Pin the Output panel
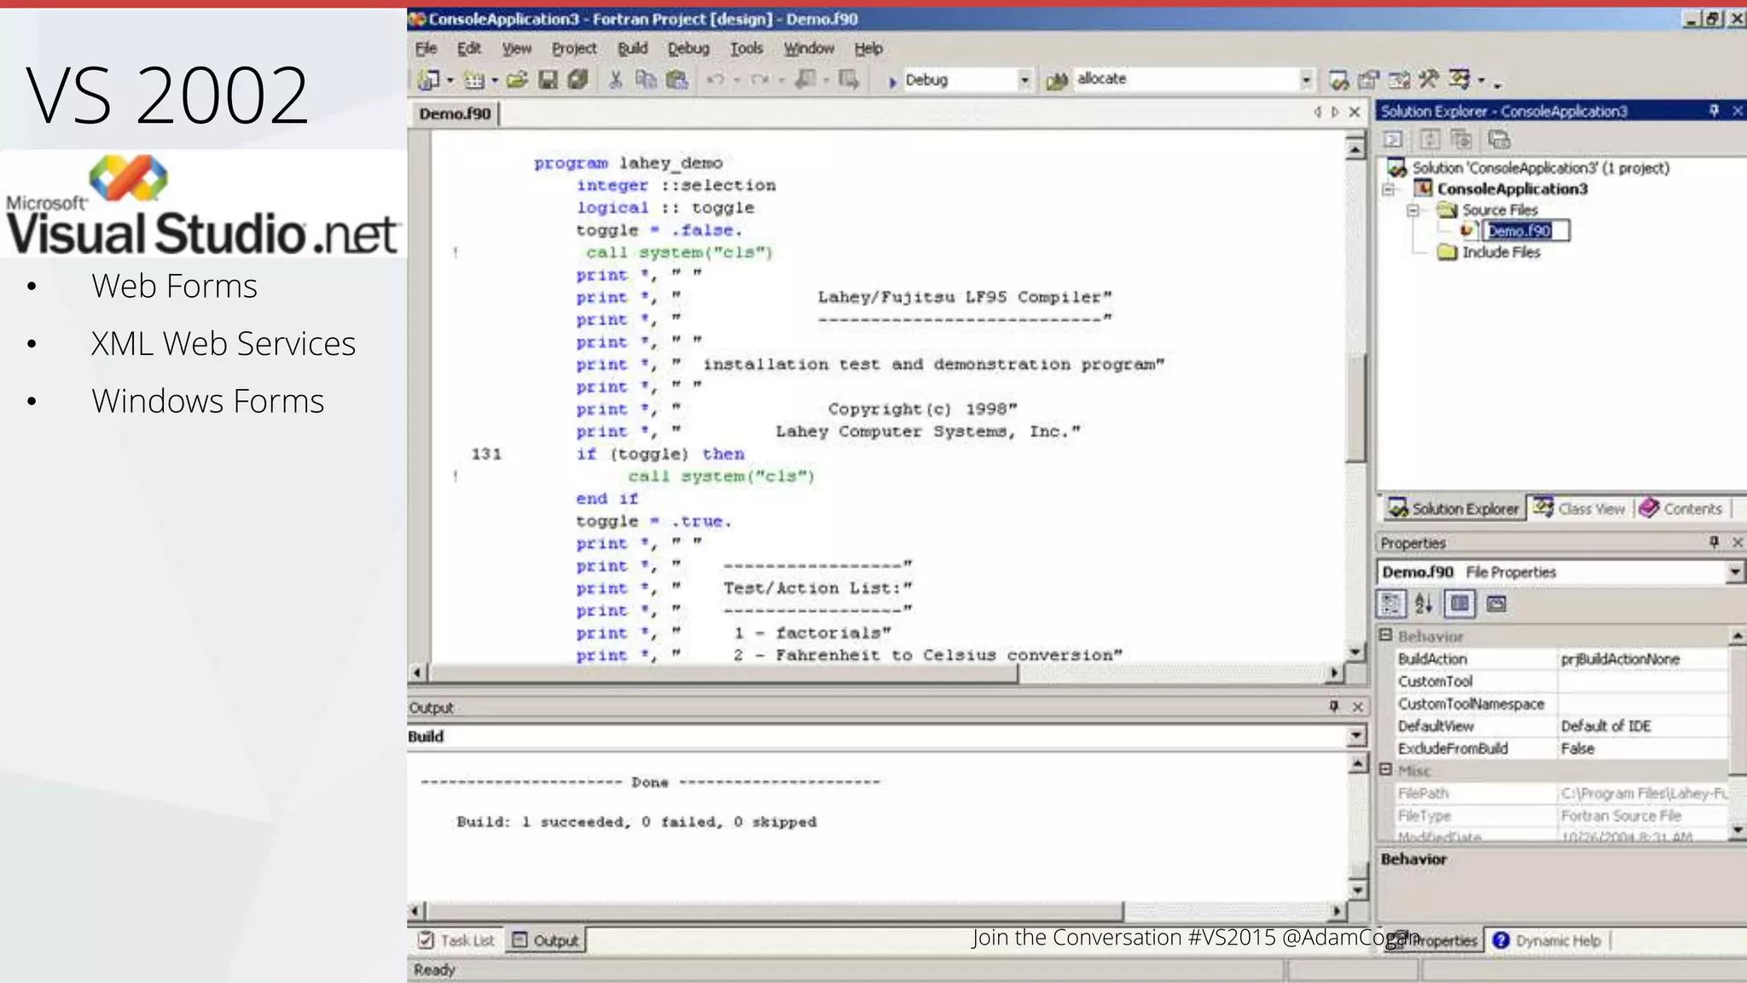This screenshot has width=1747, height=983. coord(1334,707)
